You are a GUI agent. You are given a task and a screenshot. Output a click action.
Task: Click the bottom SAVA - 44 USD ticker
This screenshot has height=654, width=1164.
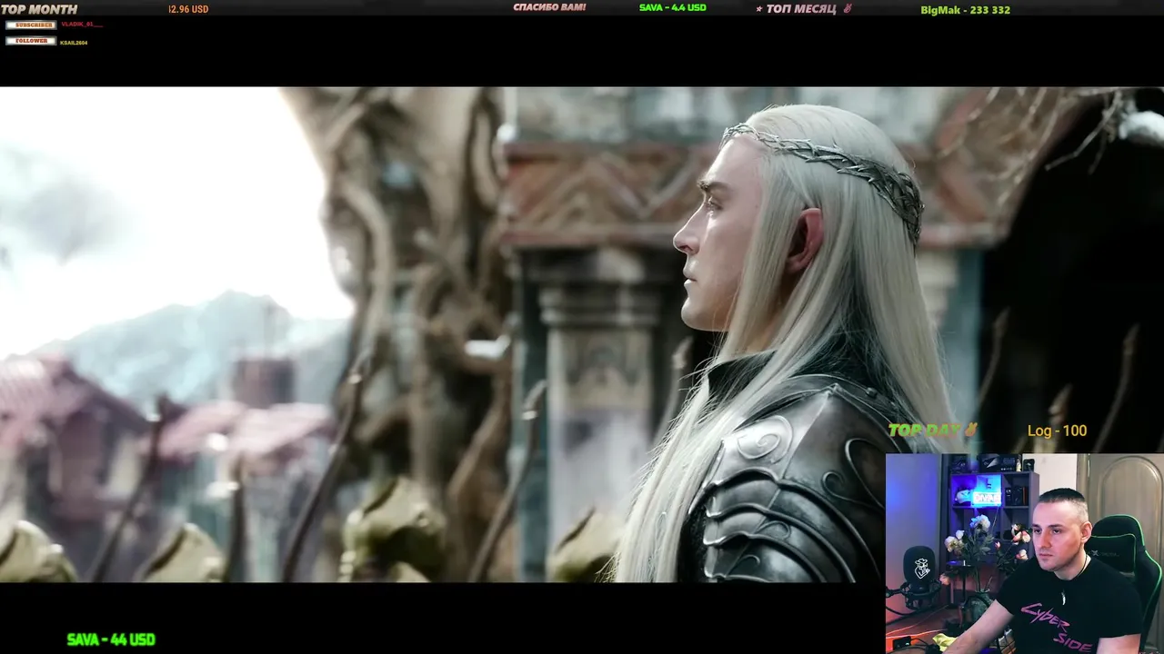(x=111, y=639)
